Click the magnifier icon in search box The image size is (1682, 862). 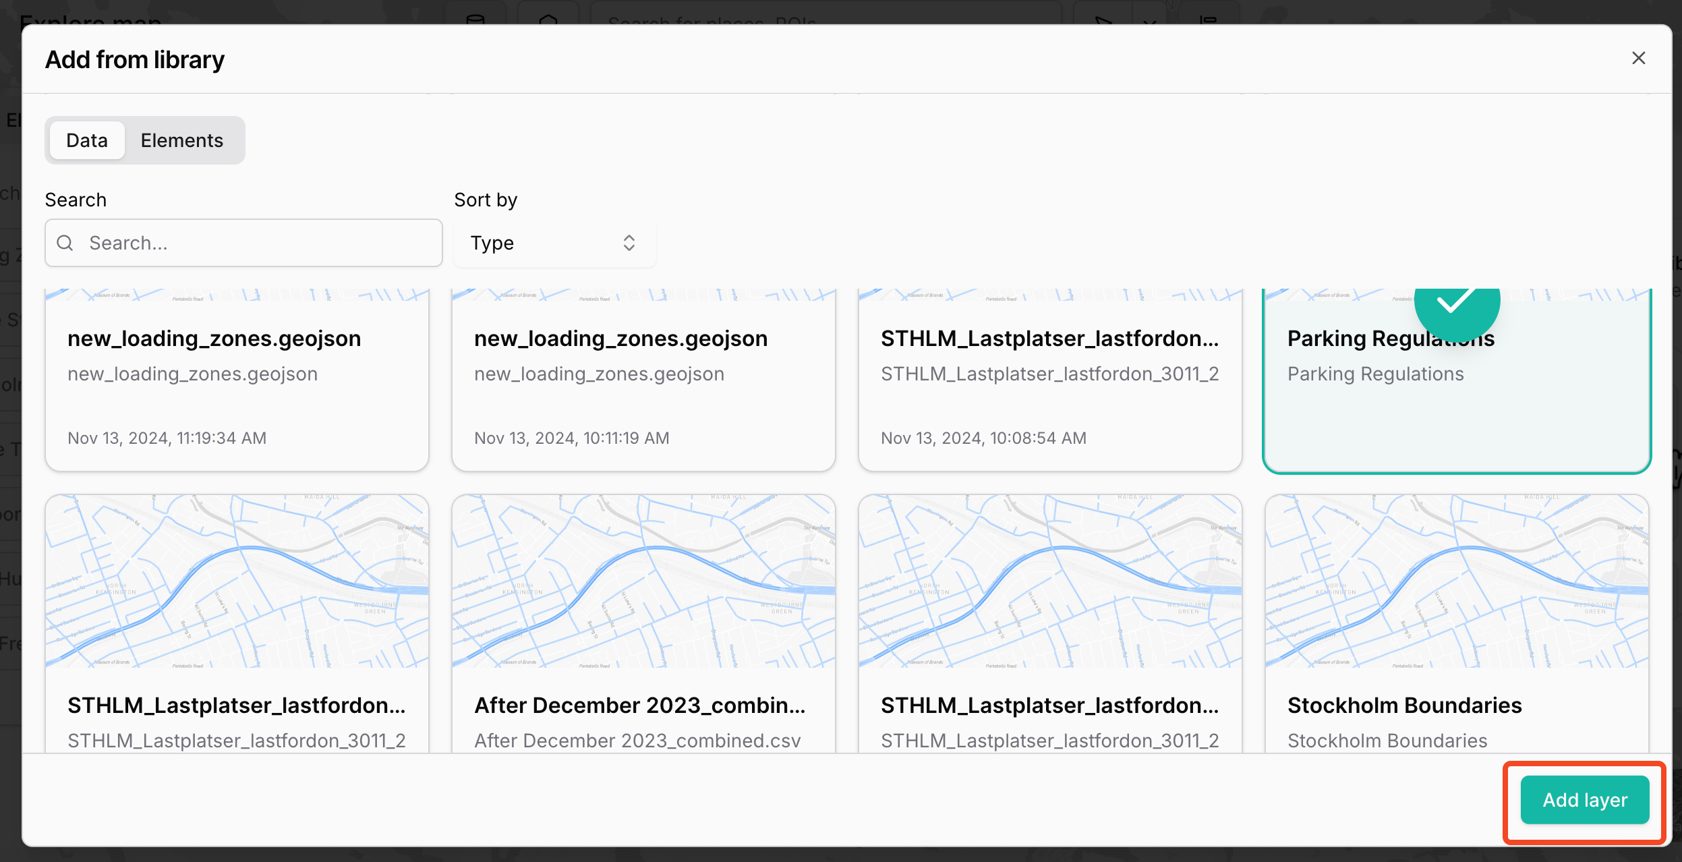(65, 243)
